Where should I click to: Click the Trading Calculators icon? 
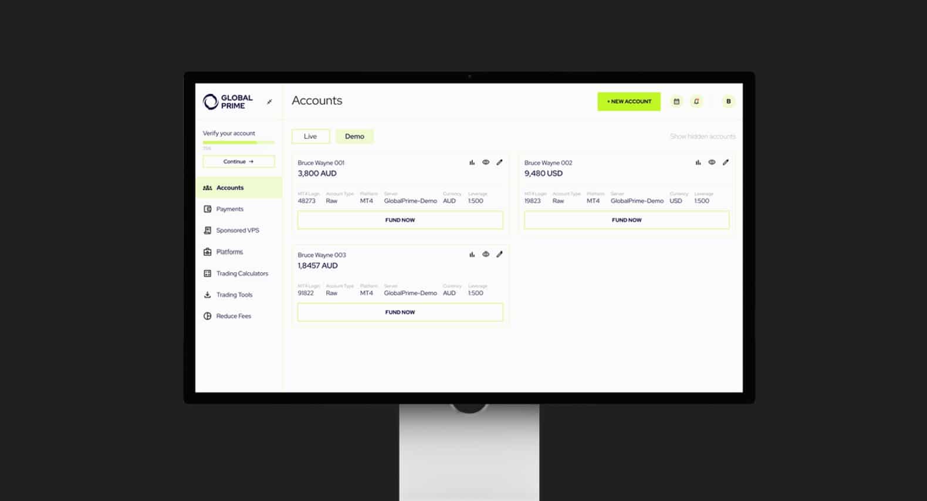coord(207,273)
